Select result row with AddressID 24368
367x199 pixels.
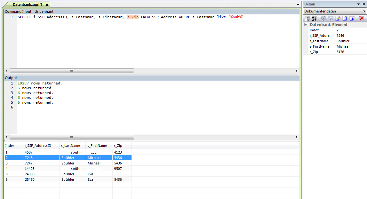pyautogui.click(x=31, y=174)
